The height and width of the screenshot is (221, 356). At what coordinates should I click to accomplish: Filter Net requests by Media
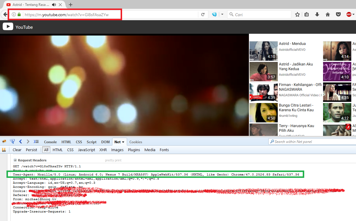(x=150, y=150)
